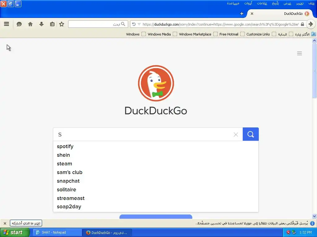Open the الأكثر زيارة bookmarks folder

pyautogui.click(x=305, y=34)
